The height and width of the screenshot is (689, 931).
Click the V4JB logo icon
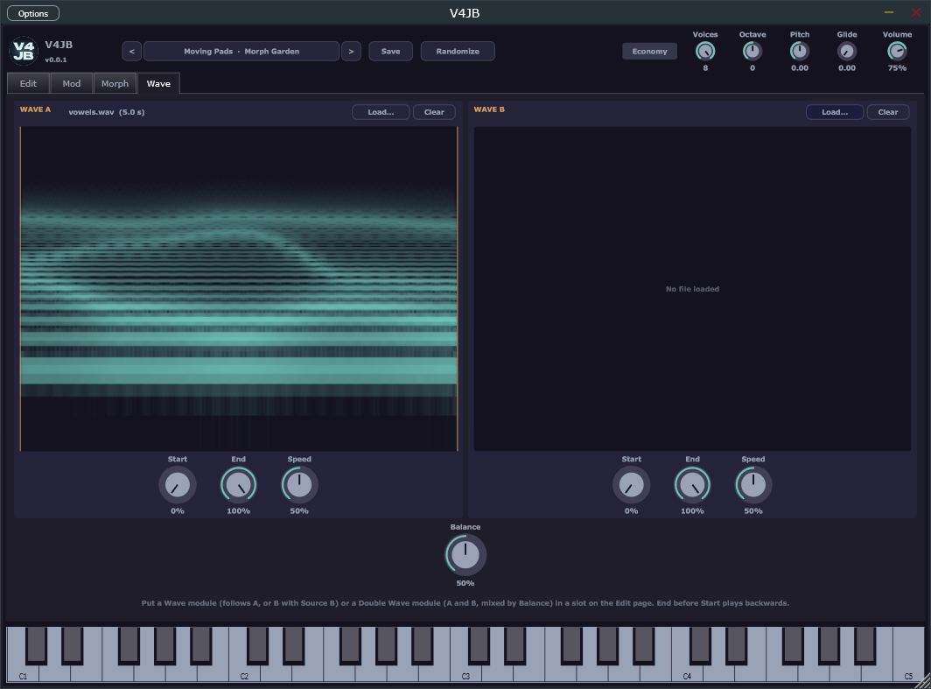pyautogui.click(x=24, y=51)
